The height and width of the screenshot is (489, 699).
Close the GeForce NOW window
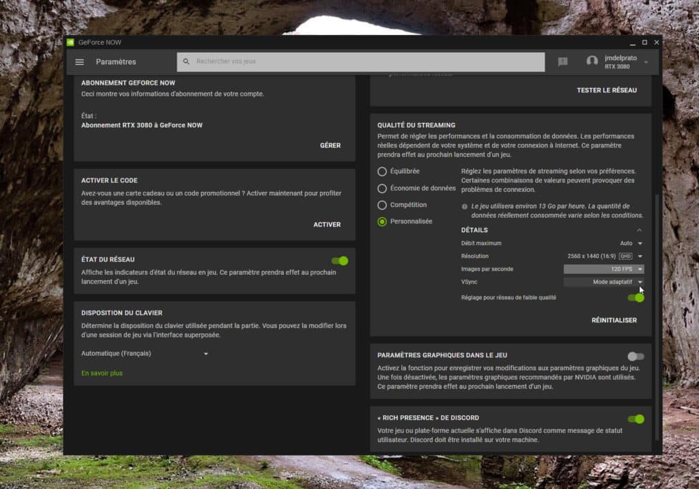[656, 42]
